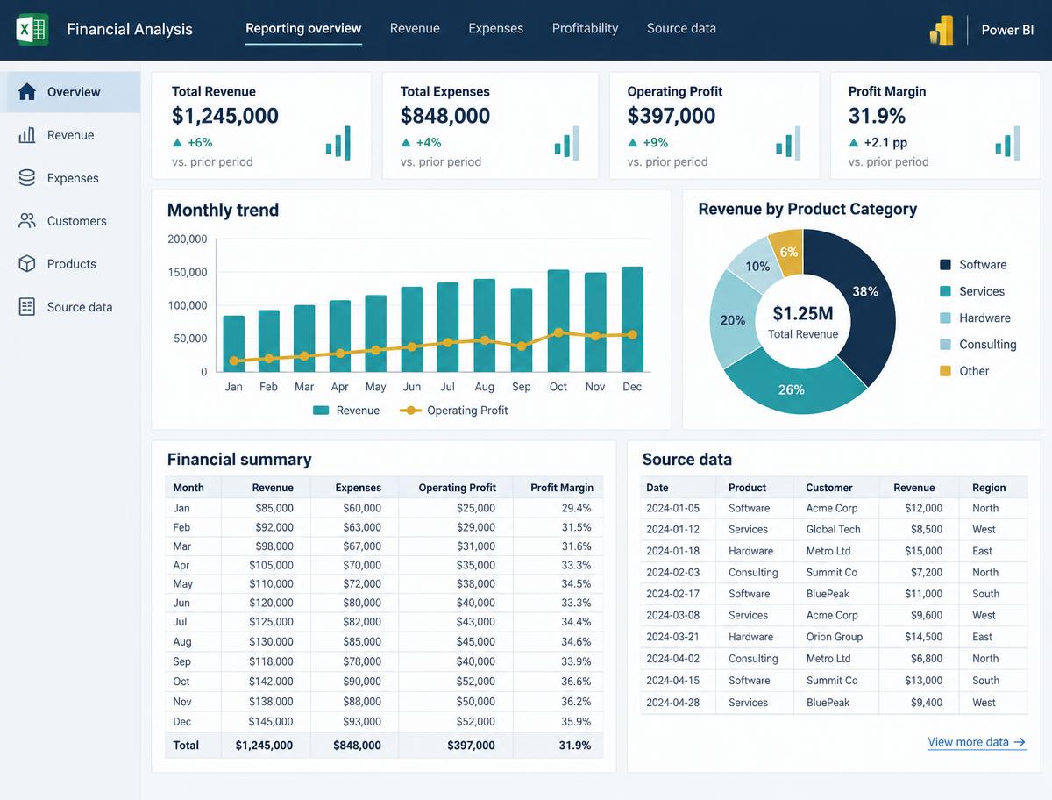This screenshot has width=1052, height=800.
Task: Click the Revenue bar chart sidebar icon
Action: (27, 135)
